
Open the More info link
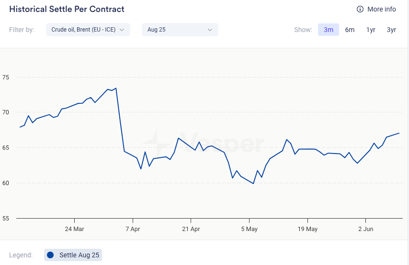point(381,10)
